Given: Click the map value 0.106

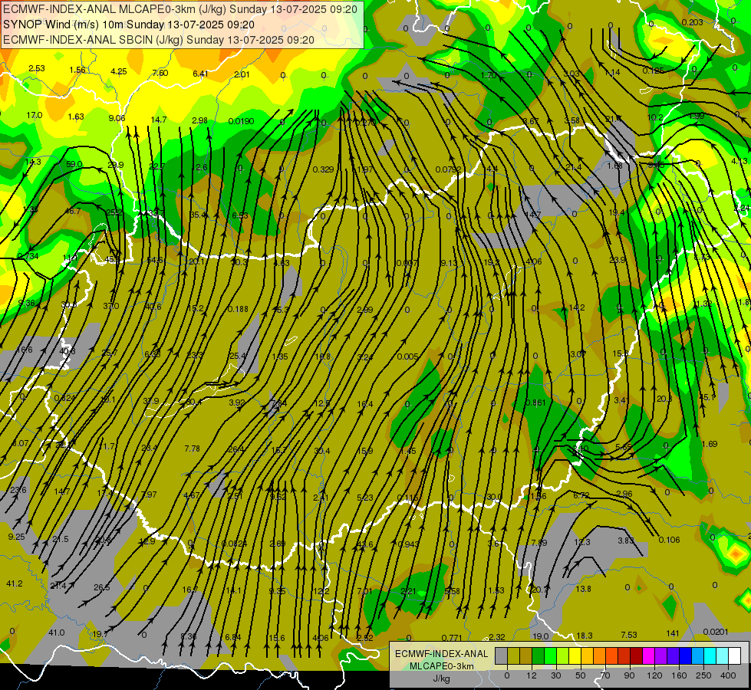Looking at the screenshot, I should pyautogui.click(x=669, y=540).
